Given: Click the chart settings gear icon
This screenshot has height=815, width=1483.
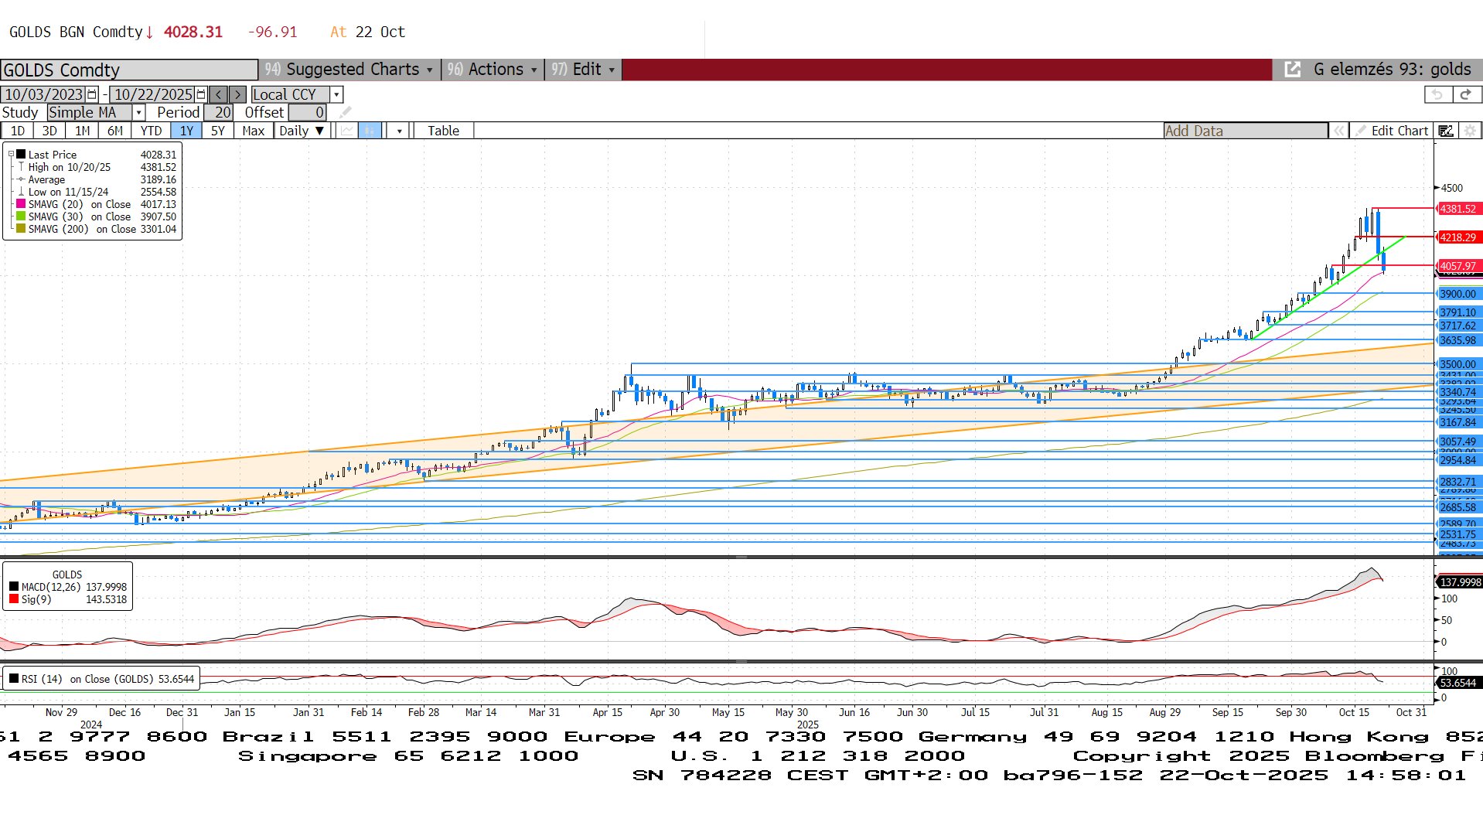Looking at the screenshot, I should [x=1470, y=131].
